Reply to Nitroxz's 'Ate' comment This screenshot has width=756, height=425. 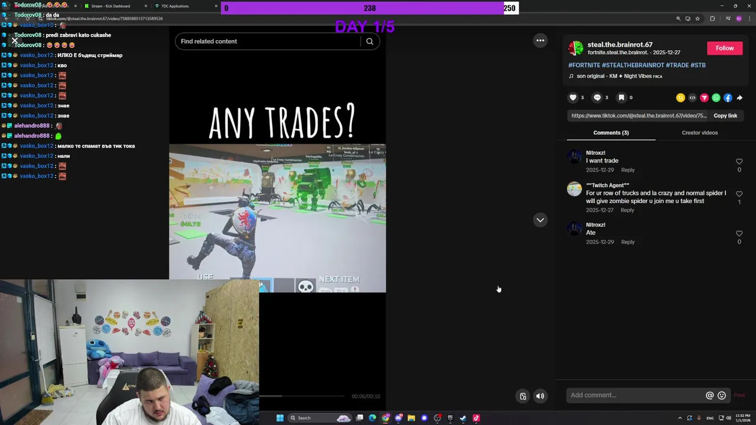628,242
